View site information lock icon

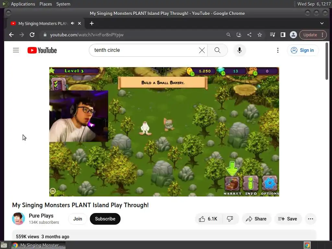(x=45, y=35)
